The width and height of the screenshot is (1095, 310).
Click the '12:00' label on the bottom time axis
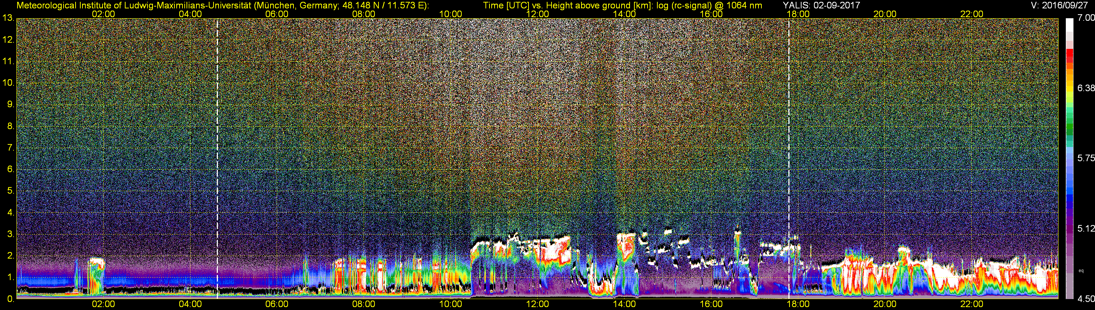pos(537,305)
